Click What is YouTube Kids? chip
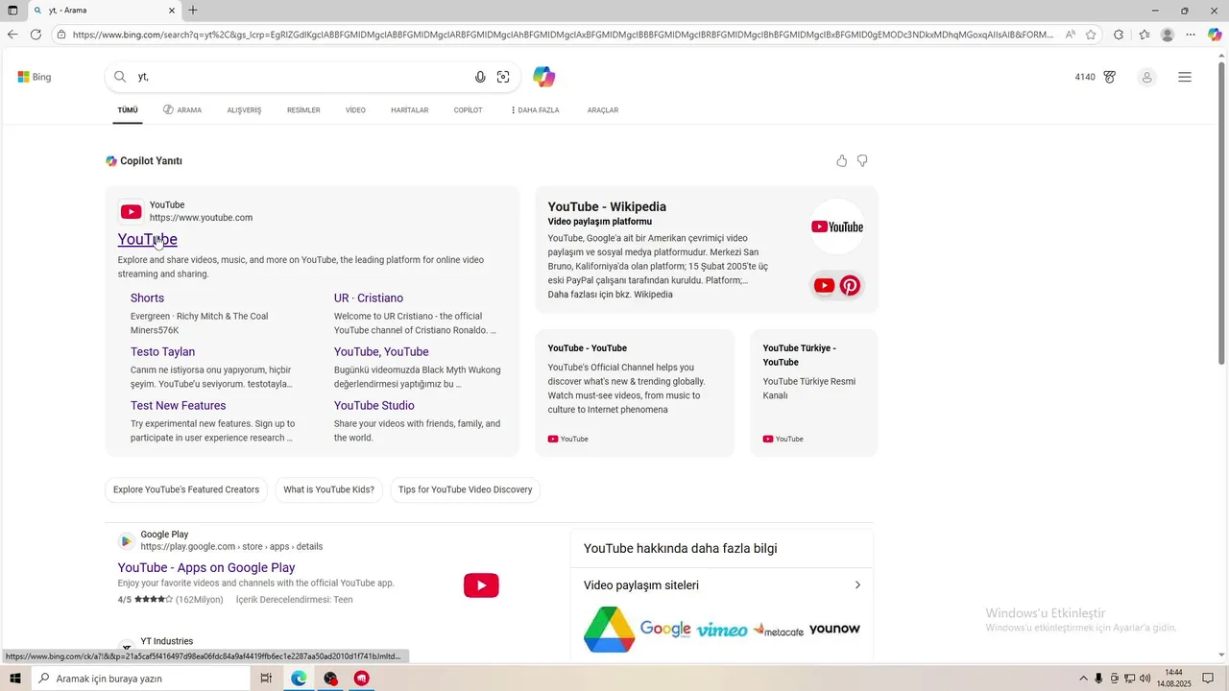 [x=328, y=489]
